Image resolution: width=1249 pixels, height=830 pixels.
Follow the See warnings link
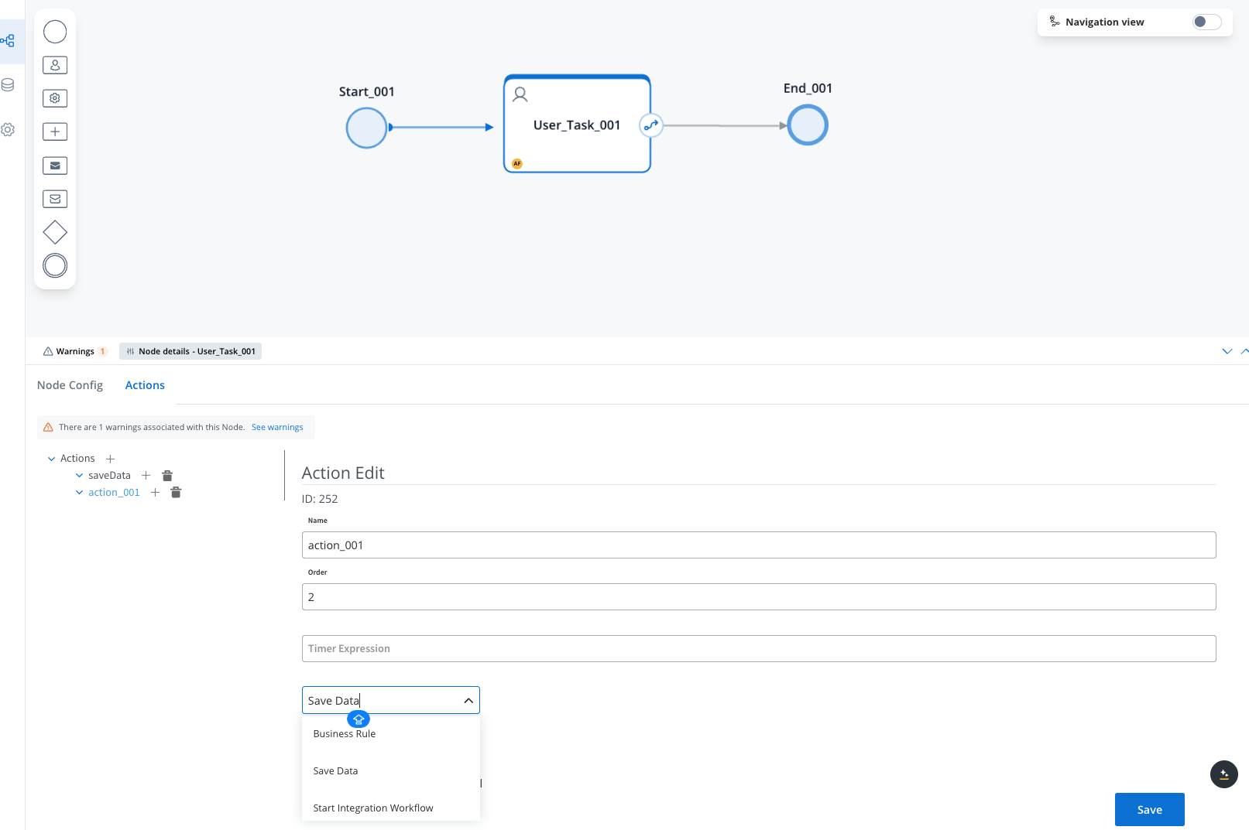[x=277, y=427]
